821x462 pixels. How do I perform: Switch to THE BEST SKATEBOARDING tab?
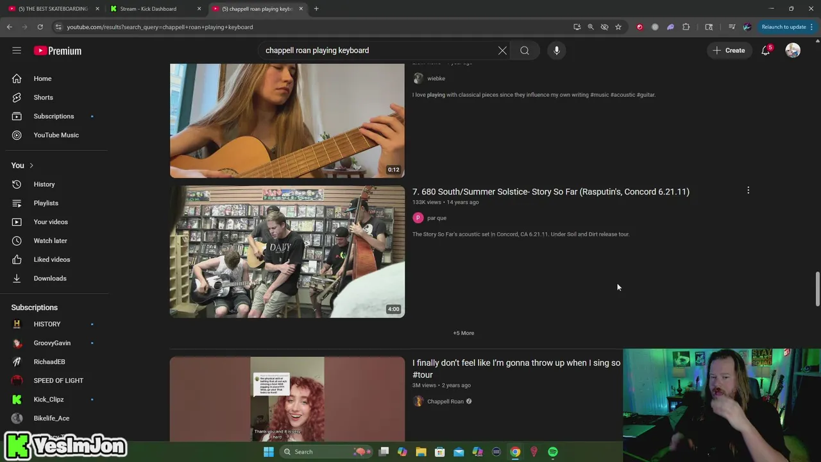(x=53, y=9)
